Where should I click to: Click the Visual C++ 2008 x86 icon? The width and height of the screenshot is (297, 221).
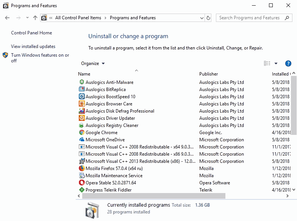pyautogui.click(x=82, y=154)
